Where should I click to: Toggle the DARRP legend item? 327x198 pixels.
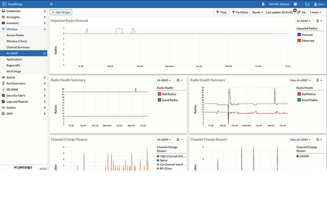pos(303,156)
